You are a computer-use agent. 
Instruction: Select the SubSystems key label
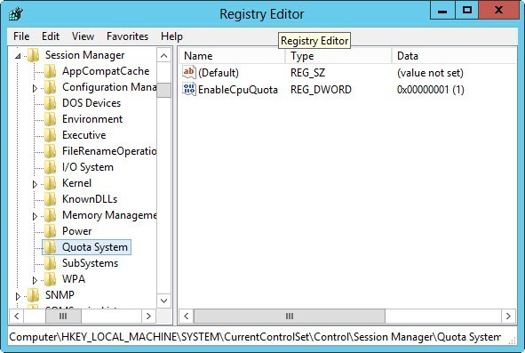(x=90, y=263)
